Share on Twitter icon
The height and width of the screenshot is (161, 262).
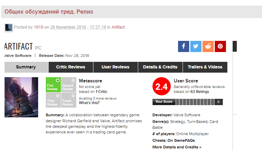pos(196,46)
